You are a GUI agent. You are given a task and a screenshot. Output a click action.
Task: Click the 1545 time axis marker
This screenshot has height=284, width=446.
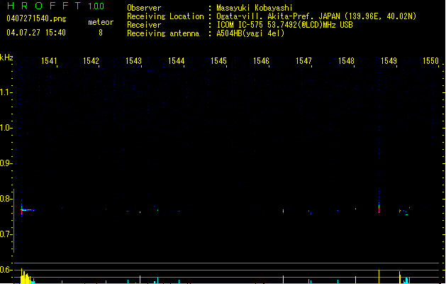pos(218,61)
